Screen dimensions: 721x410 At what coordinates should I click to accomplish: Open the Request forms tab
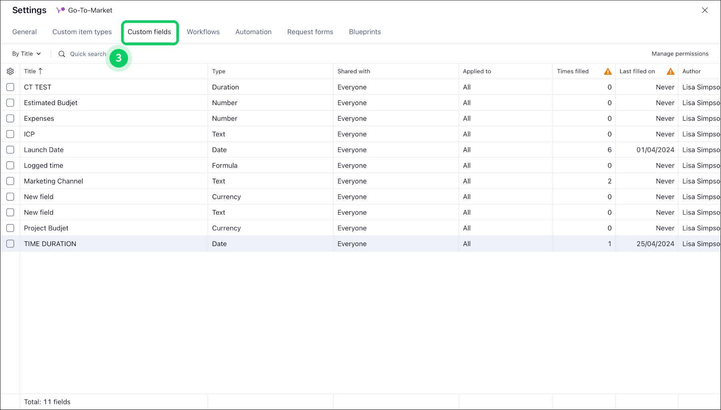click(310, 32)
